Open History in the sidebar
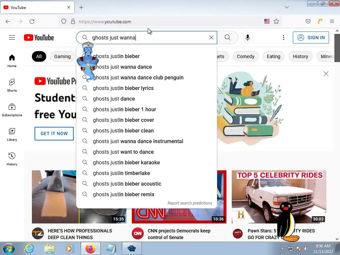Screen dimensions: 340x255 [12, 159]
